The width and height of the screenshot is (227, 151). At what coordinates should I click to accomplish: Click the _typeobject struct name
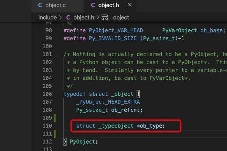tap(116, 126)
